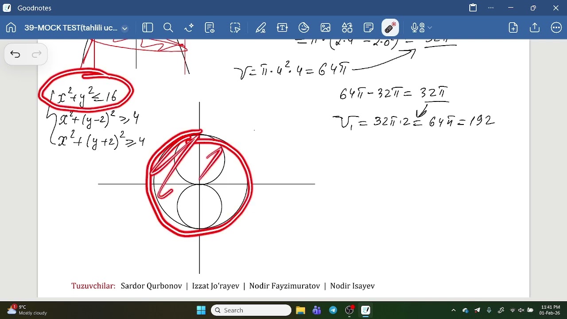Viewport: 567px width, 319px height.
Task: Go to the Goodnotes home library
Action: [11, 28]
